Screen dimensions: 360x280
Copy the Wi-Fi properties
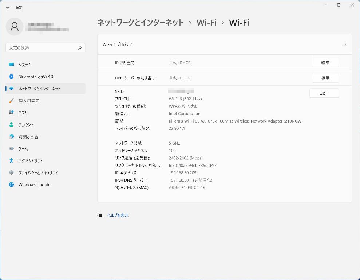pyautogui.click(x=324, y=93)
